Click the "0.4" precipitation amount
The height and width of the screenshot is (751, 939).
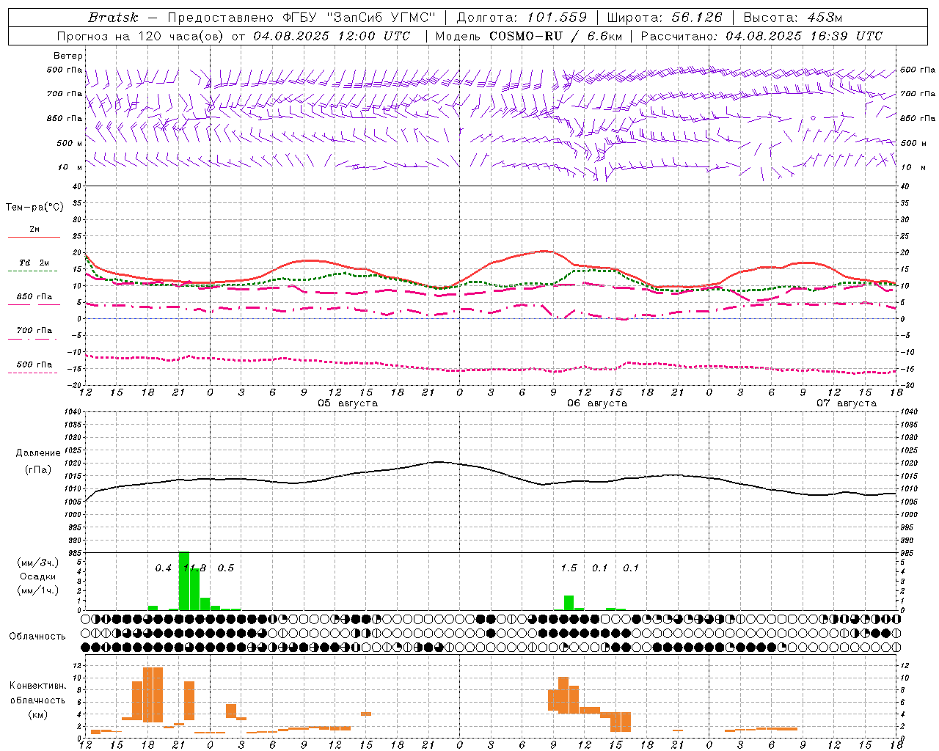point(164,568)
